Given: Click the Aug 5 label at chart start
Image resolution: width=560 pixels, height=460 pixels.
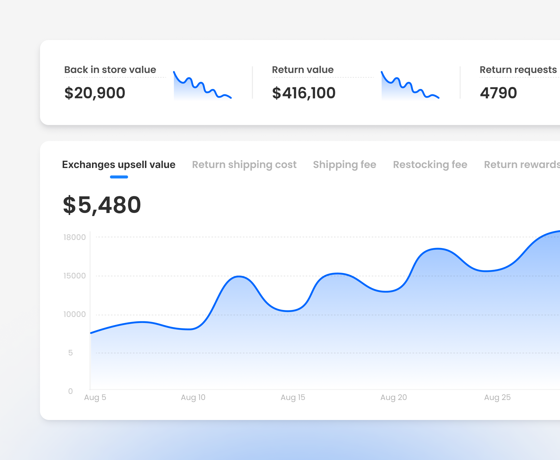Looking at the screenshot, I should click(x=95, y=397).
